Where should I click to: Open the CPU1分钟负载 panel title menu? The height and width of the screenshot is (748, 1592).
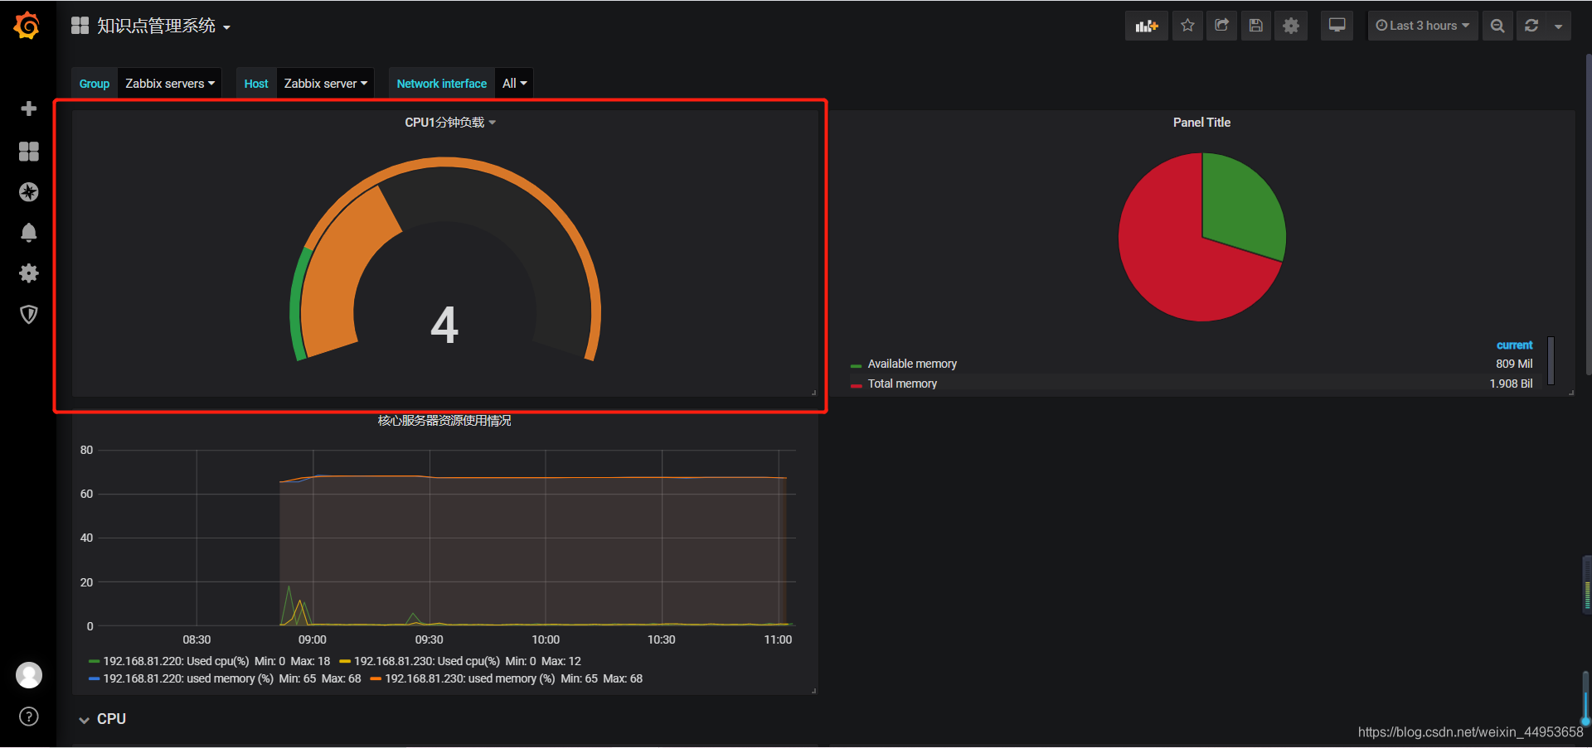[449, 123]
